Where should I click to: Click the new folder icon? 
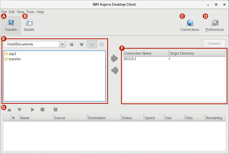click(x=82, y=44)
